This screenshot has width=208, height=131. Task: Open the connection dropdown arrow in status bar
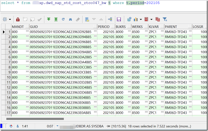click(x=57, y=126)
